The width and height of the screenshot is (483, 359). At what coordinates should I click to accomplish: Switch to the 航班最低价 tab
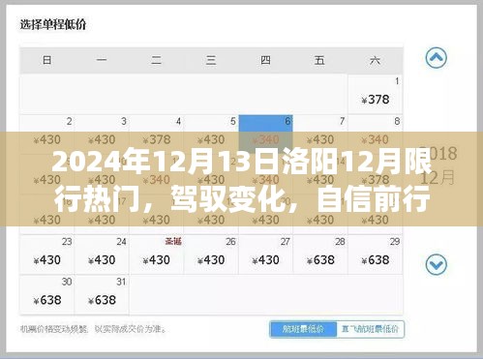tap(303, 329)
